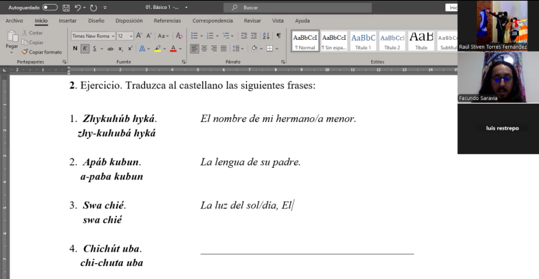The height and width of the screenshot is (279, 539).
Task: Switch to the Insertar tab
Action: coord(67,21)
